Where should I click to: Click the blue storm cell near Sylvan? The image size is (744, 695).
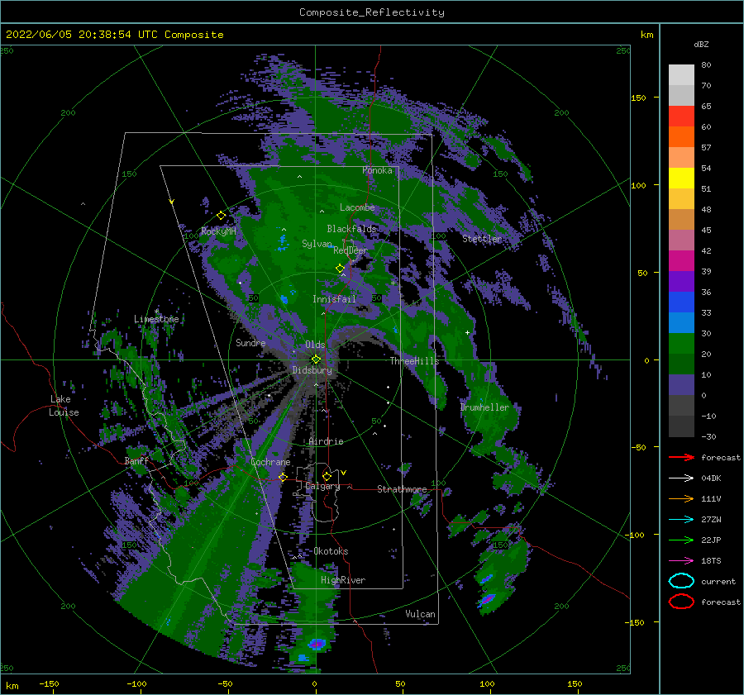click(x=283, y=242)
